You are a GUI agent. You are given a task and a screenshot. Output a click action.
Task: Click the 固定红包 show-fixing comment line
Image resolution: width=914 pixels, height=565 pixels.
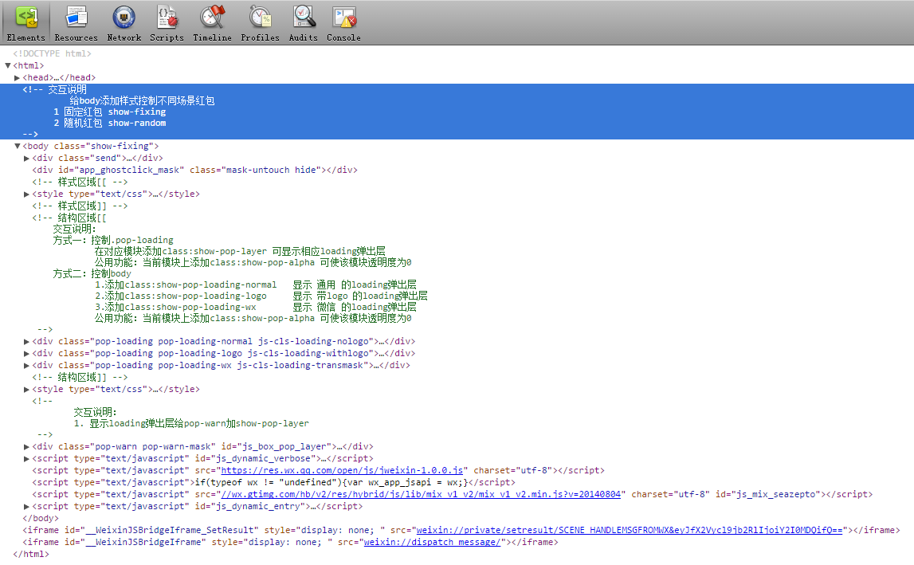[x=110, y=112]
